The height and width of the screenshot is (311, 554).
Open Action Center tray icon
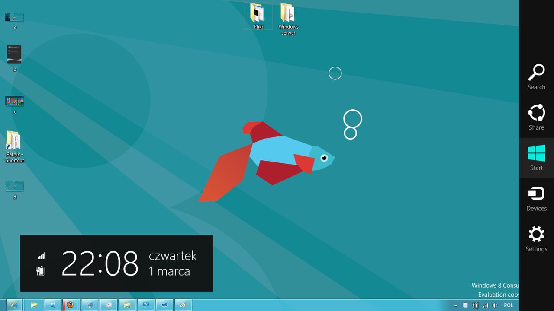465,305
